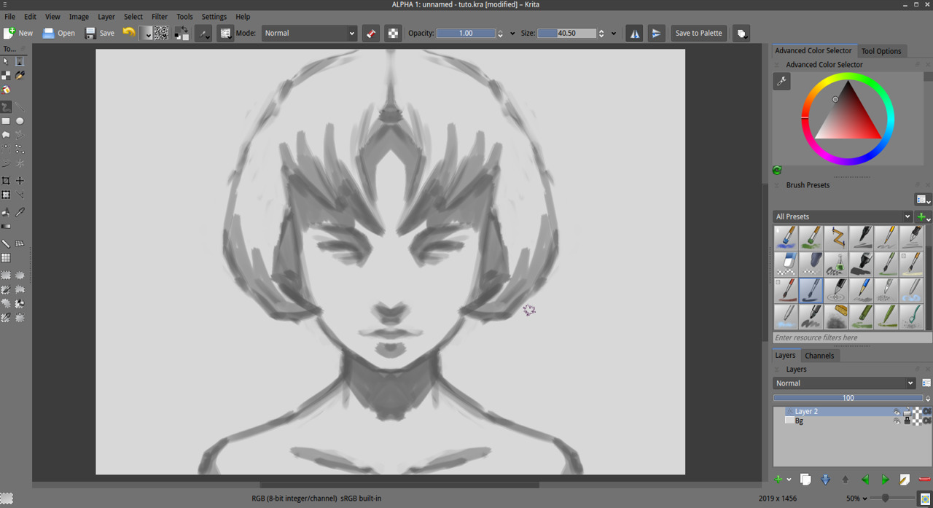Image resolution: width=933 pixels, height=508 pixels.
Task: Open the layer blending mode Normal dropdown
Action: click(843, 383)
